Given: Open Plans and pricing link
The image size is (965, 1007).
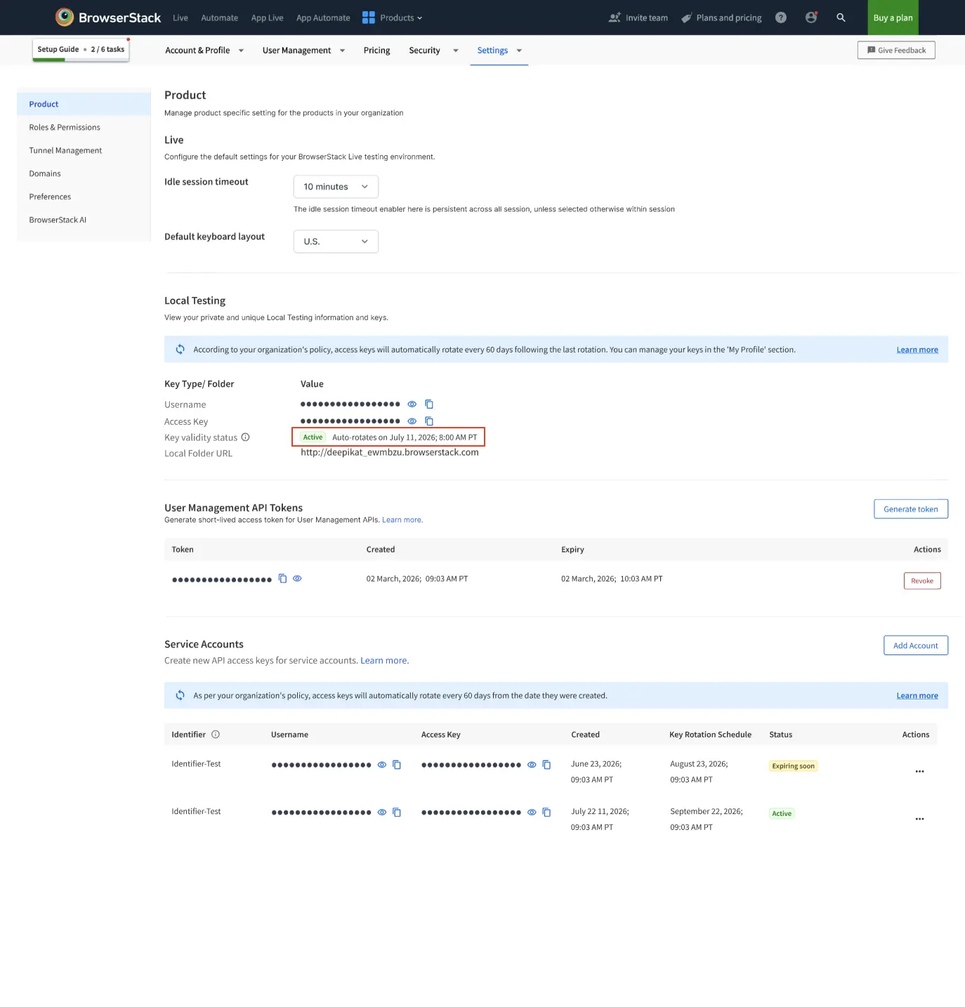Looking at the screenshot, I should click(x=721, y=18).
